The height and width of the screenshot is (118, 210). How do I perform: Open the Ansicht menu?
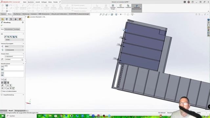(x=38, y=2)
